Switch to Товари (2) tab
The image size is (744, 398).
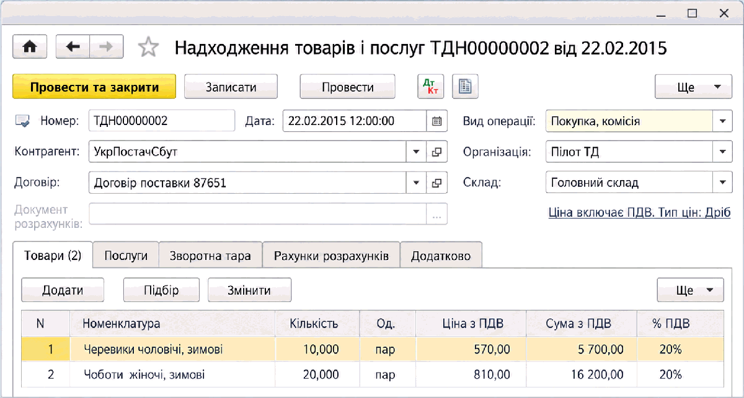coord(53,256)
